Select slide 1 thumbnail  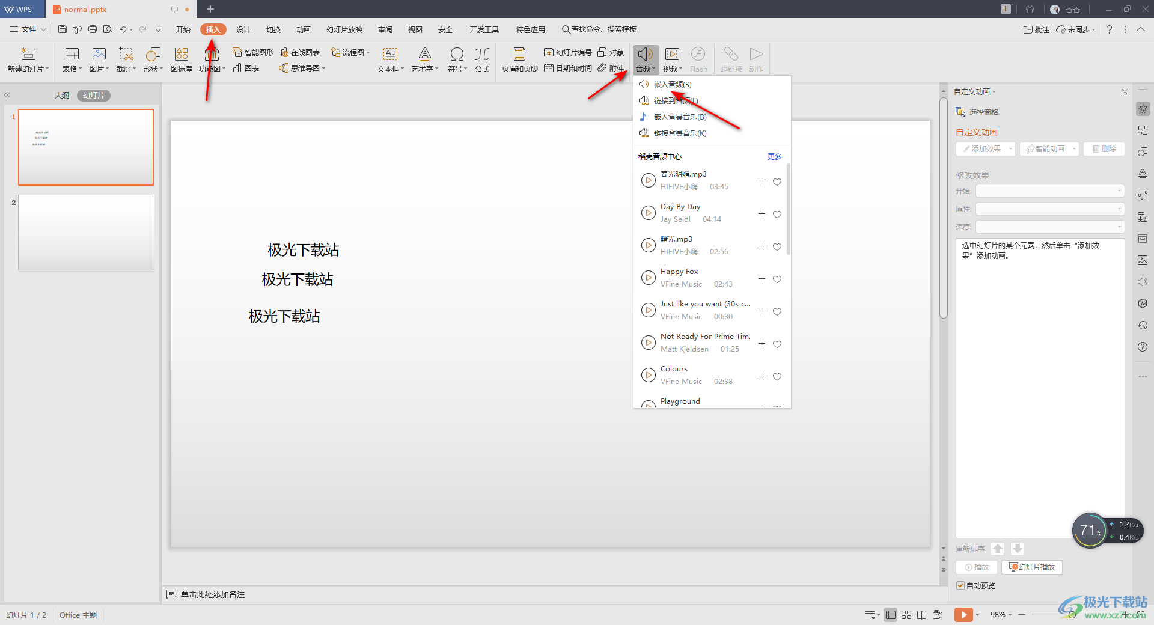click(86, 147)
